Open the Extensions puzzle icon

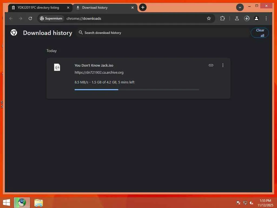point(222,18)
